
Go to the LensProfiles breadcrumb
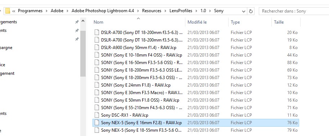coord(181,11)
